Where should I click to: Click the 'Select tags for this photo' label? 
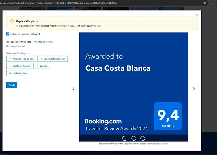point(18,53)
